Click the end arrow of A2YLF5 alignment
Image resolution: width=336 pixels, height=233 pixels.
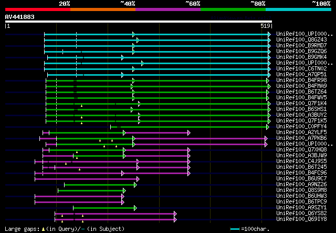[189, 133]
